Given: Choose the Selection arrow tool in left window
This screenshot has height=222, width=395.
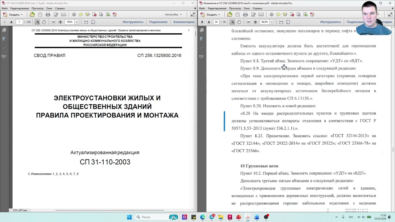Looking at the screenshot, I should coord(37,22).
